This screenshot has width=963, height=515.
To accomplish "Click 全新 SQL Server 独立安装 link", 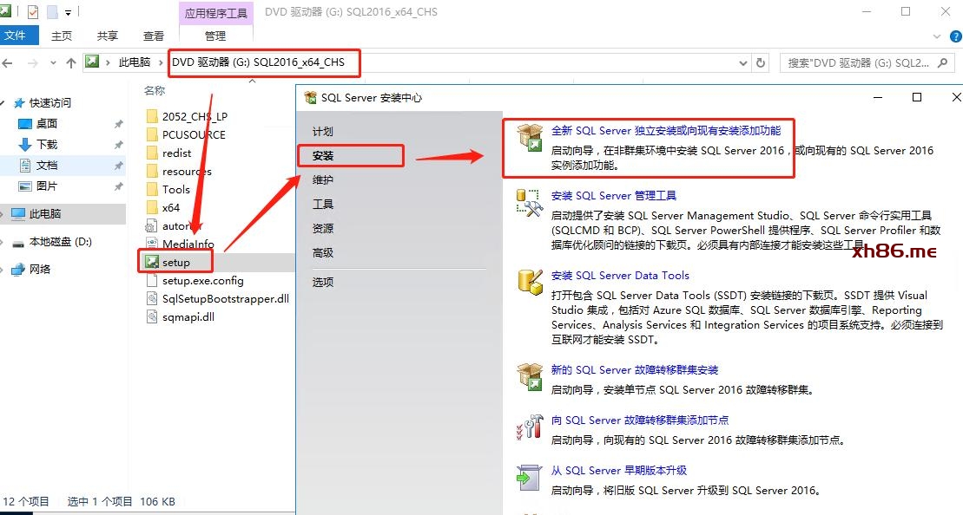I will [x=666, y=131].
